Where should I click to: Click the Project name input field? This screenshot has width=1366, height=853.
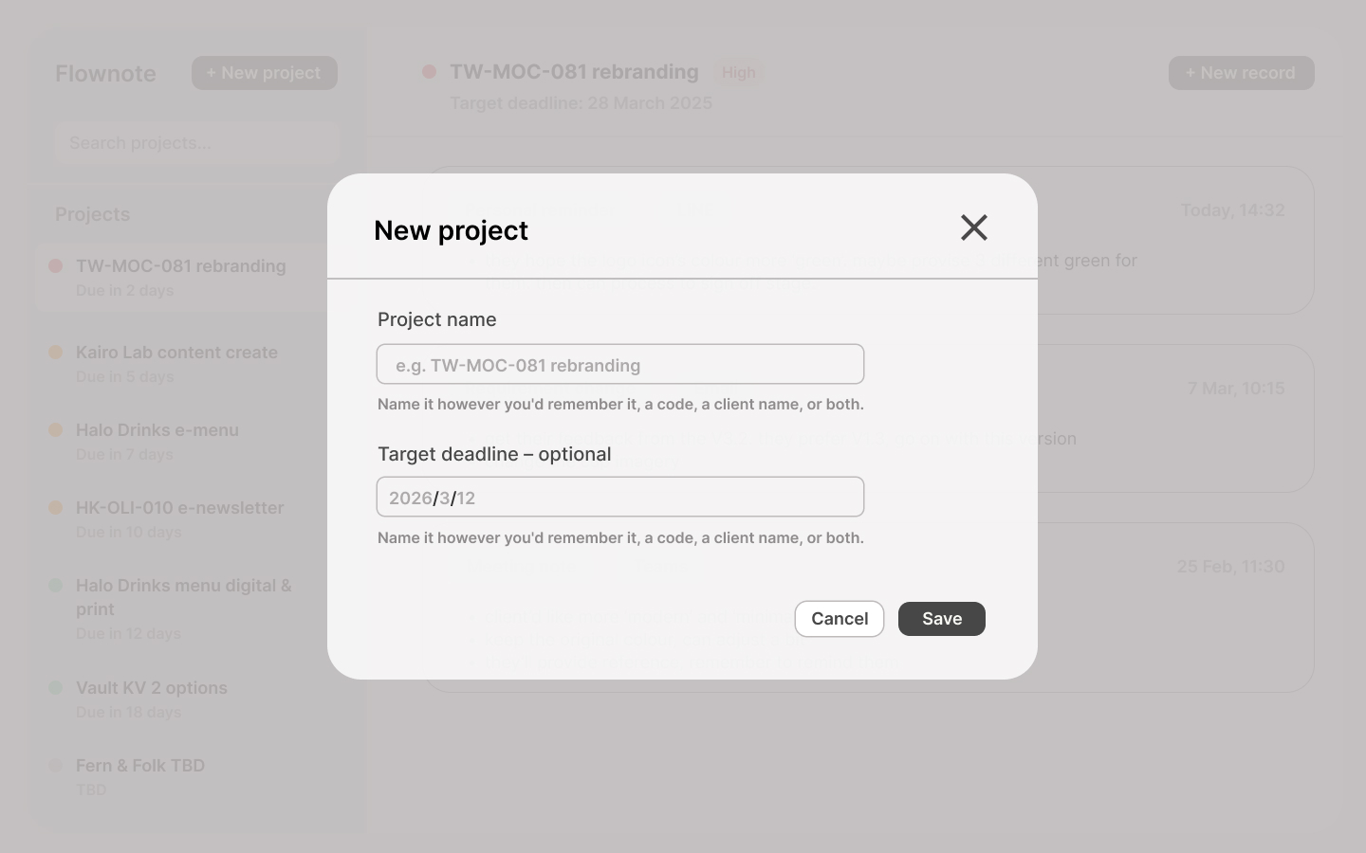[x=620, y=365]
